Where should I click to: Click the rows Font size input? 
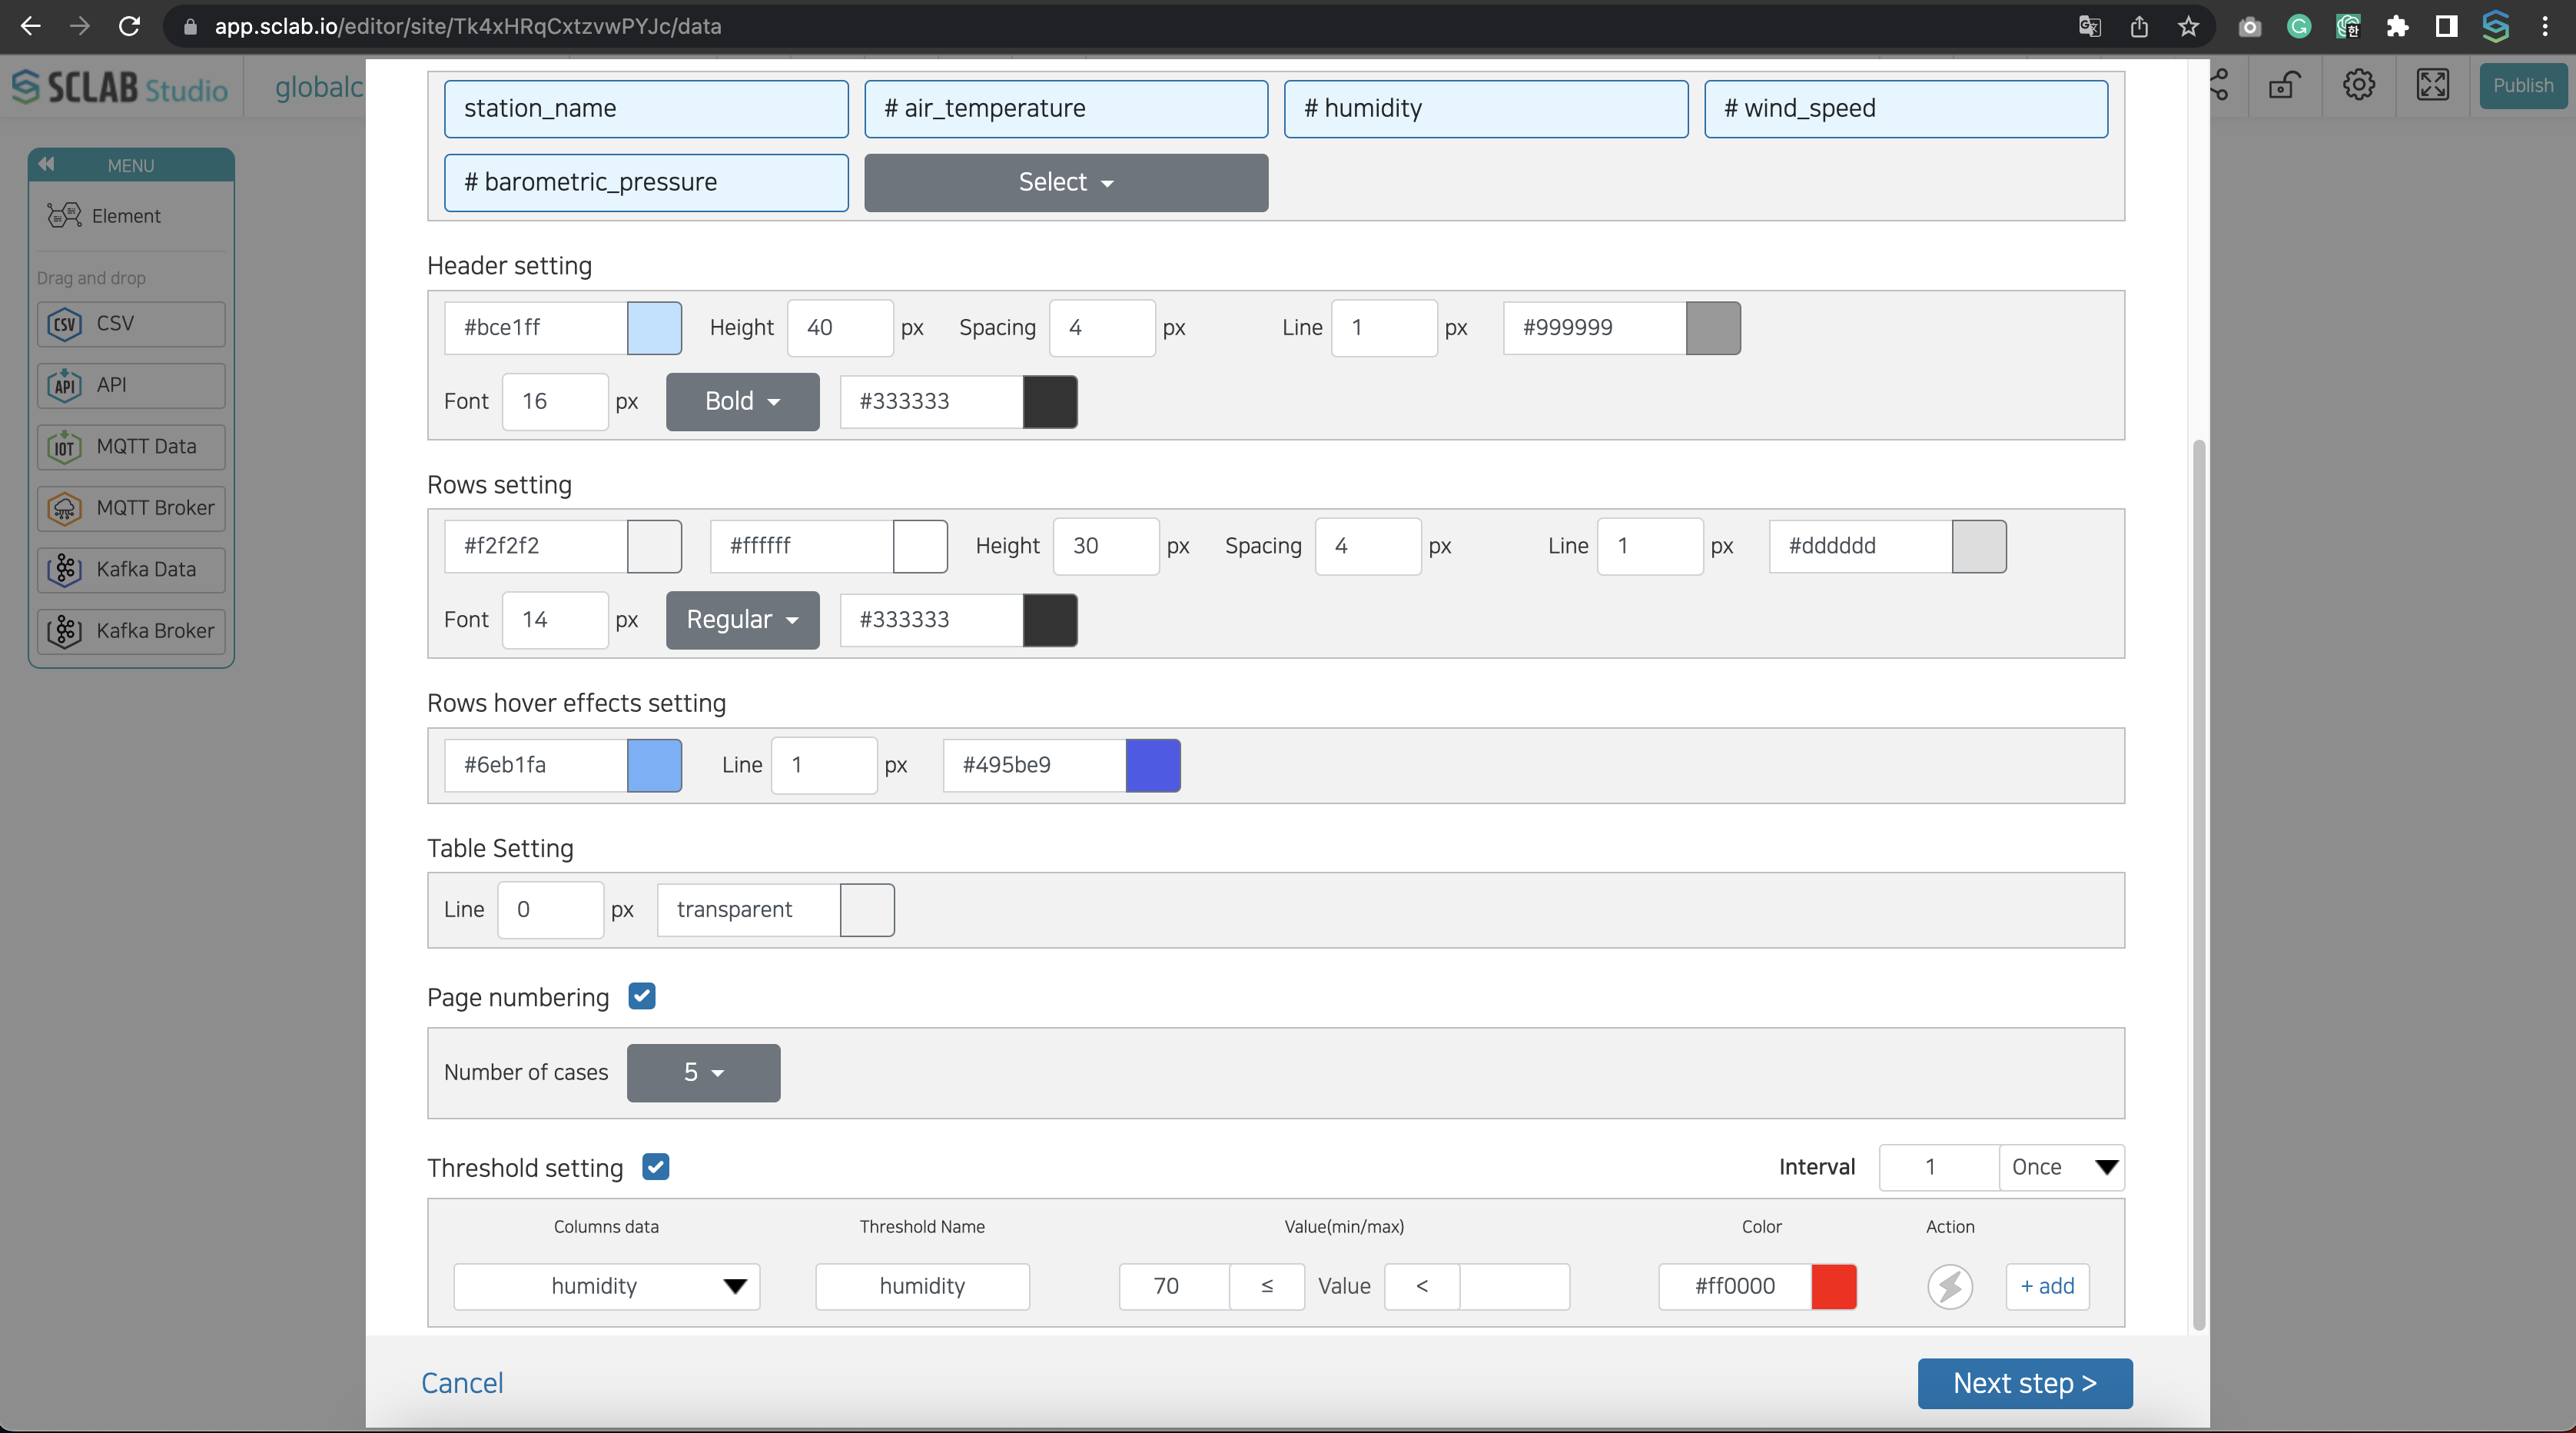[x=555, y=620]
